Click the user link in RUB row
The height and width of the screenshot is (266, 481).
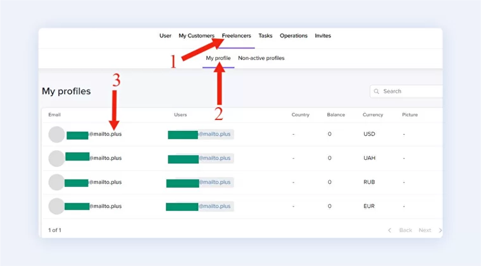click(x=201, y=183)
